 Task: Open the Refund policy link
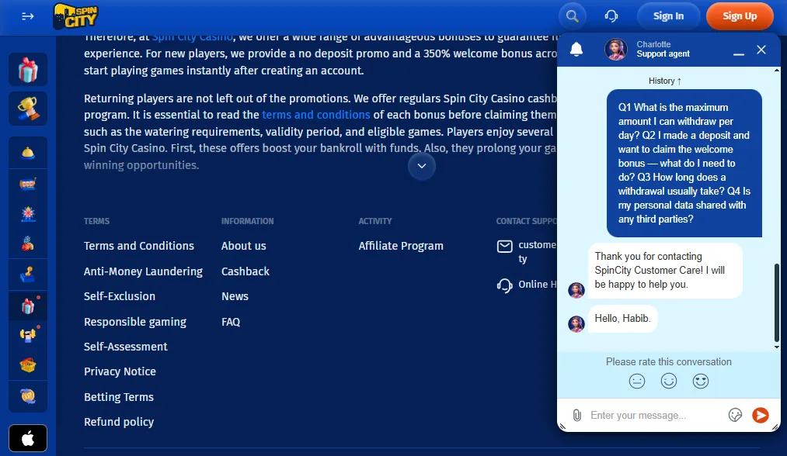point(118,422)
